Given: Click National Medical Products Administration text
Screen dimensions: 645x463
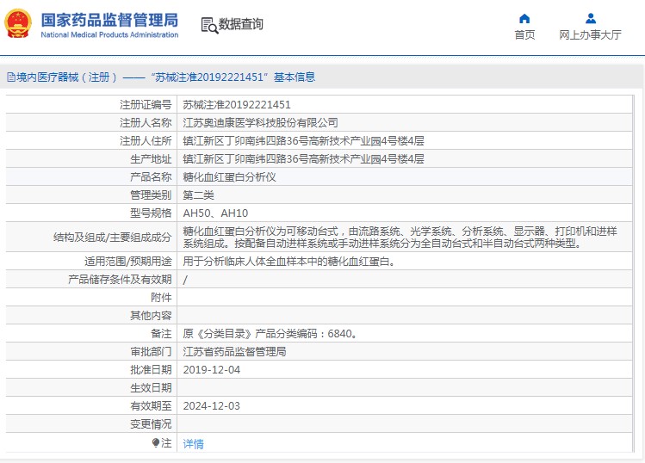Looking at the screenshot, I should [109, 35].
